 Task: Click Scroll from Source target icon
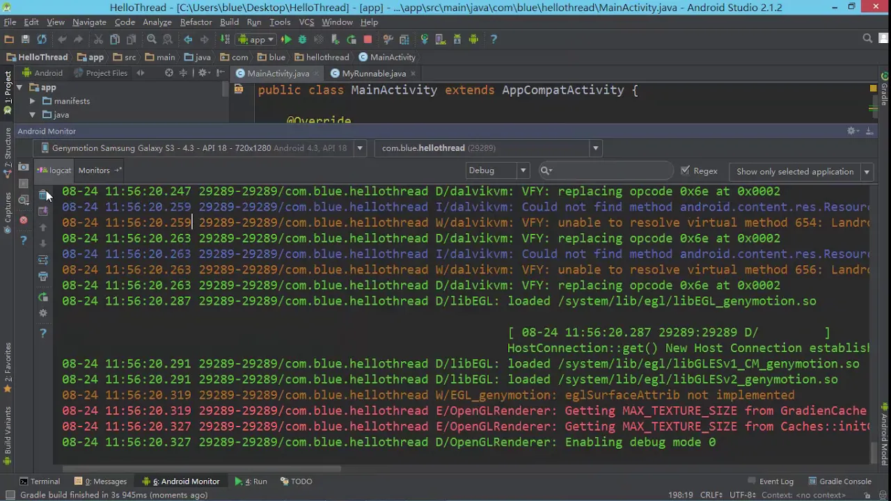pos(168,73)
